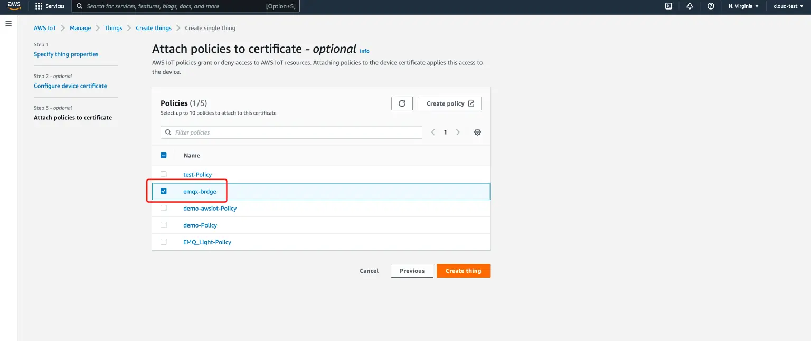Open the notifications bell

point(690,6)
